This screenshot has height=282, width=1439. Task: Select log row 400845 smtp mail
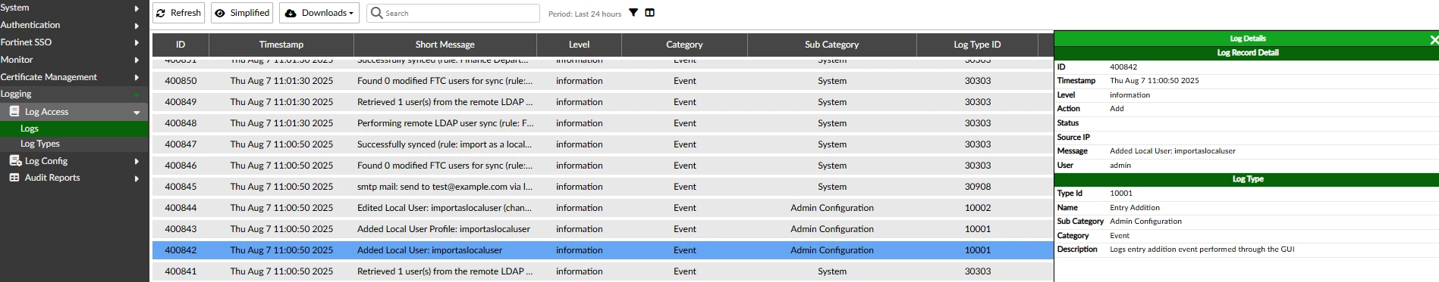coord(602,187)
